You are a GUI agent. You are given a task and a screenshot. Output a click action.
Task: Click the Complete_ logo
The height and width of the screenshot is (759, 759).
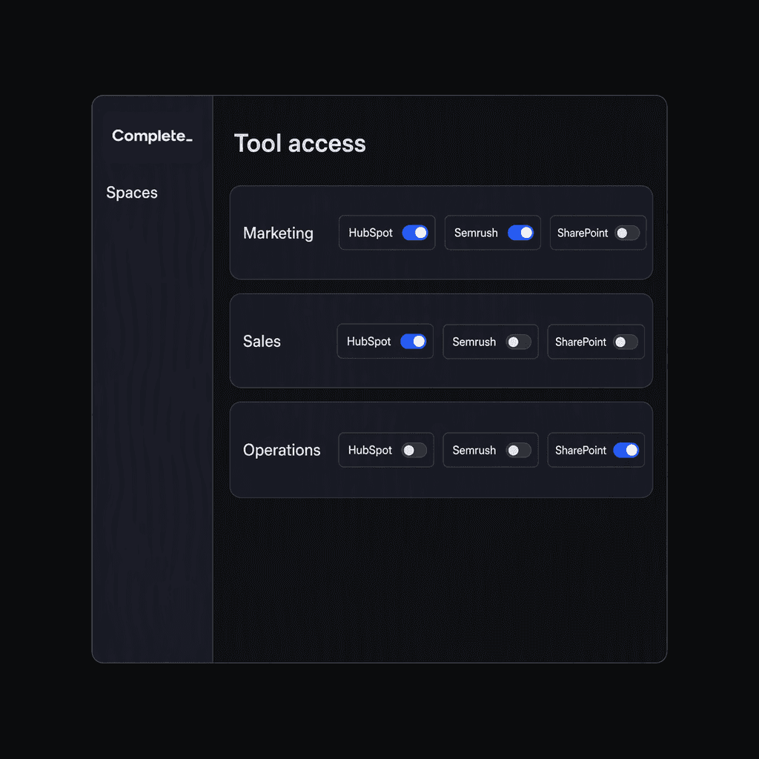tap(152, 136)
